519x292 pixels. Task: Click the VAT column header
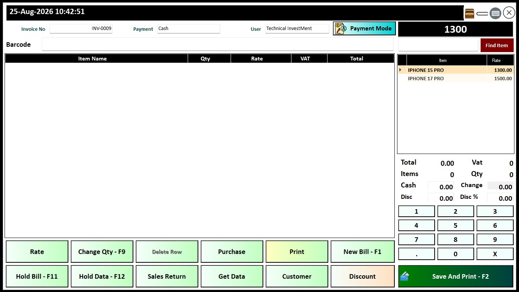pyautogui.click(x=309, y=59)
